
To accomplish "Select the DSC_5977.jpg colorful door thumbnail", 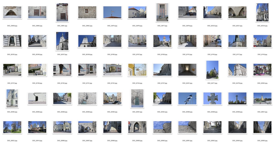I will coord(162,12).
